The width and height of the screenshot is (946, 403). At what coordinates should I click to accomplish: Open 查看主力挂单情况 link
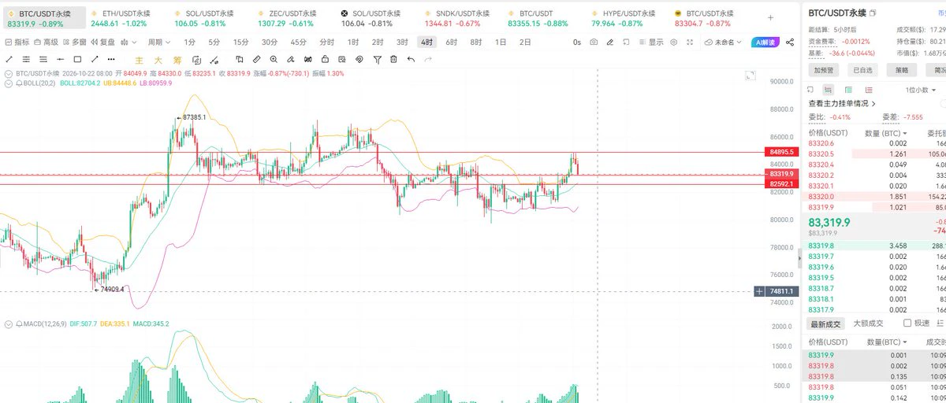pyautogui.click(x=842, y=104)
